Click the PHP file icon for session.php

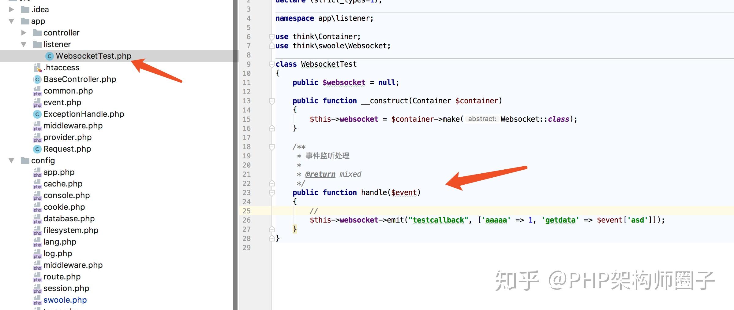point(37,288)
